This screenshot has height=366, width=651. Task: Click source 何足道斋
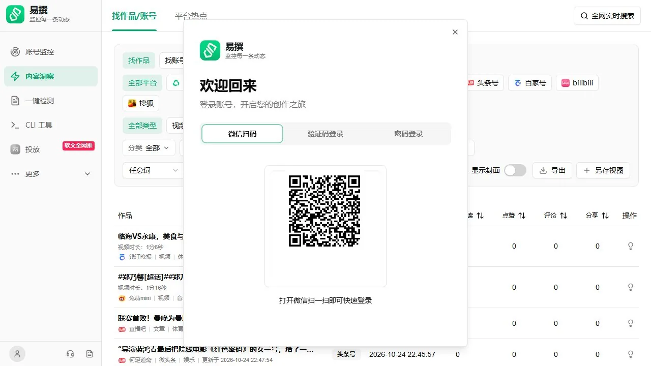[x=140, y=360]
